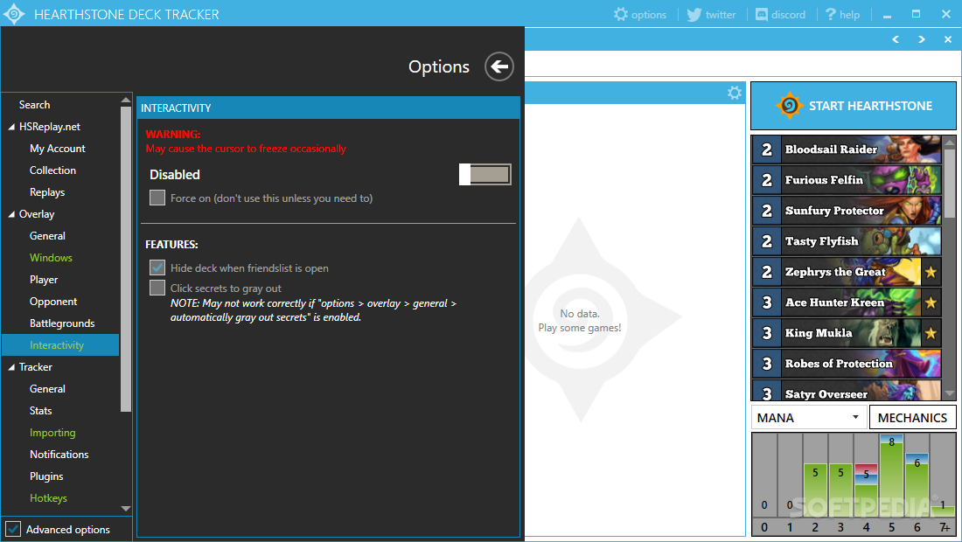The image size is (962, 542).
Task: Click the 2-mana bar in the chart
Action: pyautogui.click(x=815, y=490)
